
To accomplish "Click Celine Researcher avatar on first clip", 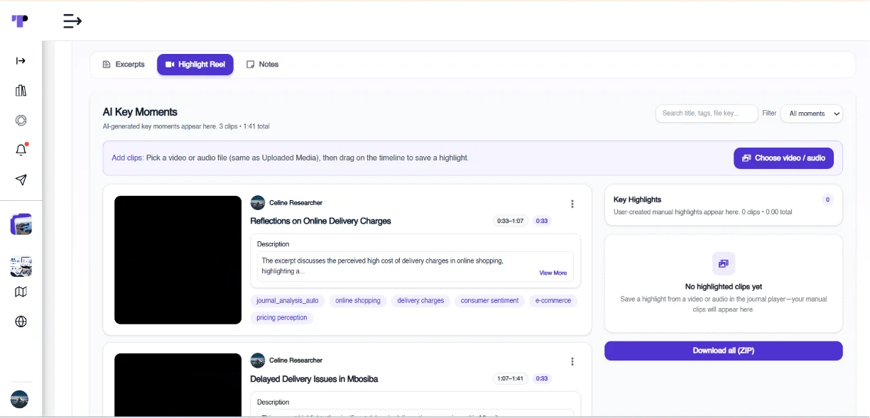I will 258,203.
